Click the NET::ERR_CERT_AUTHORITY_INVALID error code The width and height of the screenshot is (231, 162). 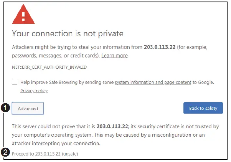pyautogui.click(x=49, y=67)
